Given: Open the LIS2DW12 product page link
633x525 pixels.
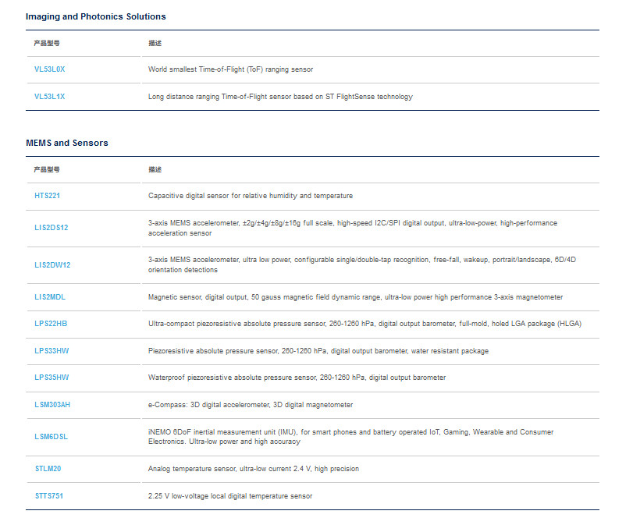Looking at the screenshot, I should point(52,265).
